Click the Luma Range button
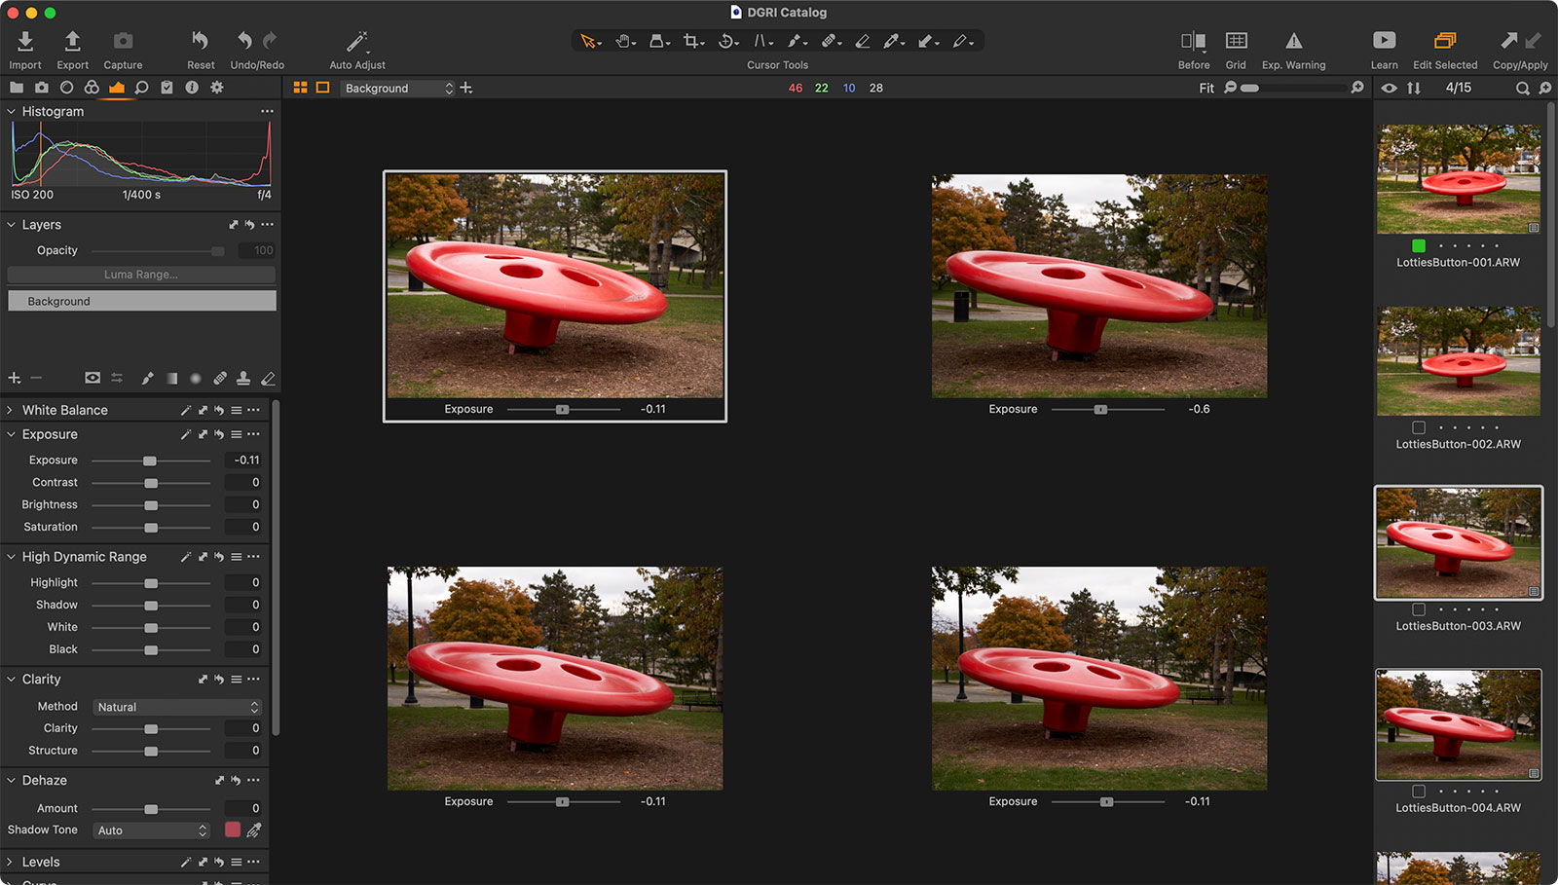 (x=141, y=275)
